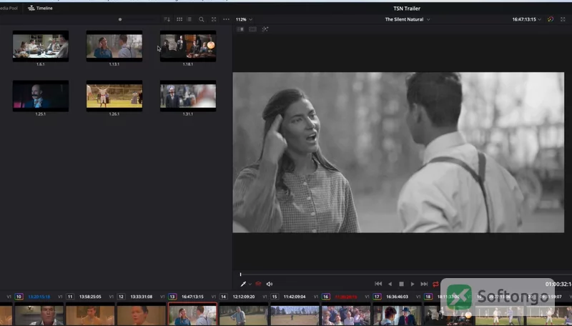
Task: Click clip 10 thumbnail in the filmstrip
Action: (39, 315)
